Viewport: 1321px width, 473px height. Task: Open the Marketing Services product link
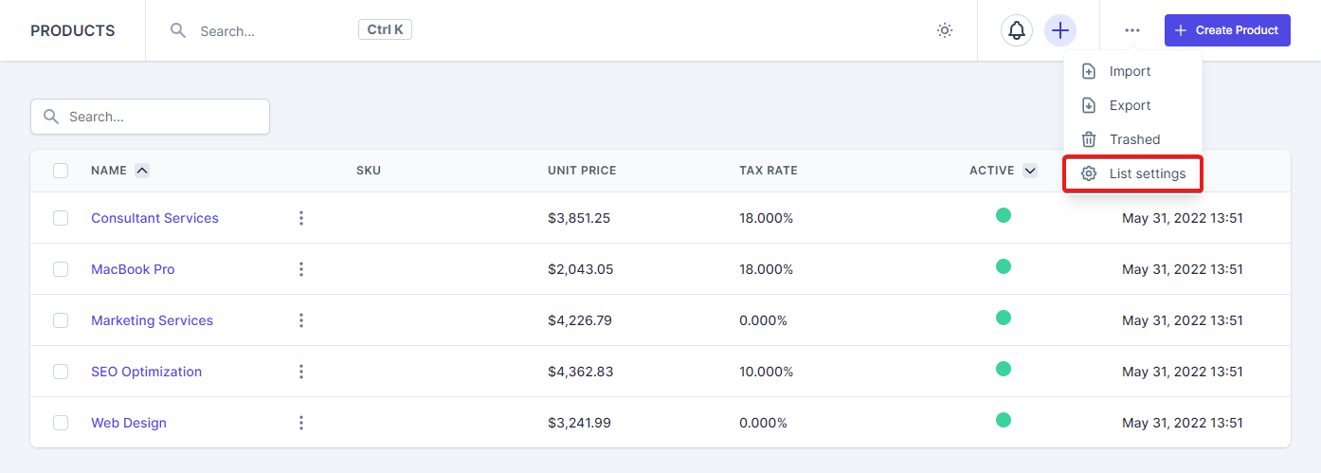pos(152,320)
